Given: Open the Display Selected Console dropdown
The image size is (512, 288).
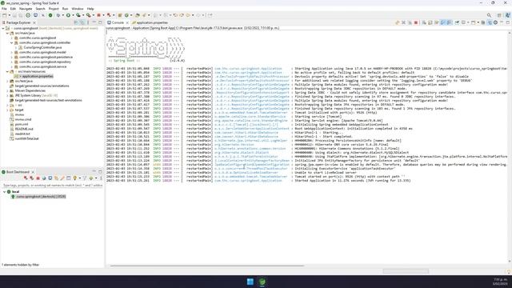Looking at the screenshot, I should tap(468, 22).
